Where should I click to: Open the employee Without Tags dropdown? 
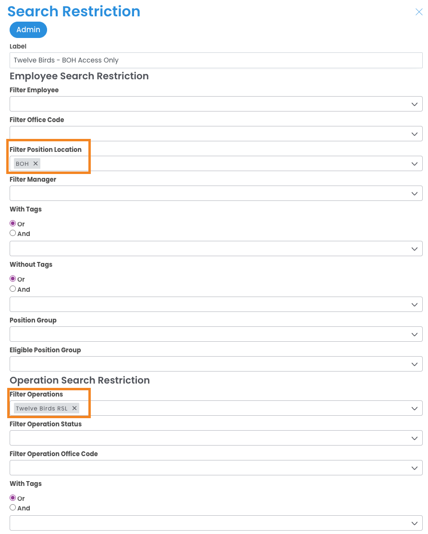pos(414,304)
